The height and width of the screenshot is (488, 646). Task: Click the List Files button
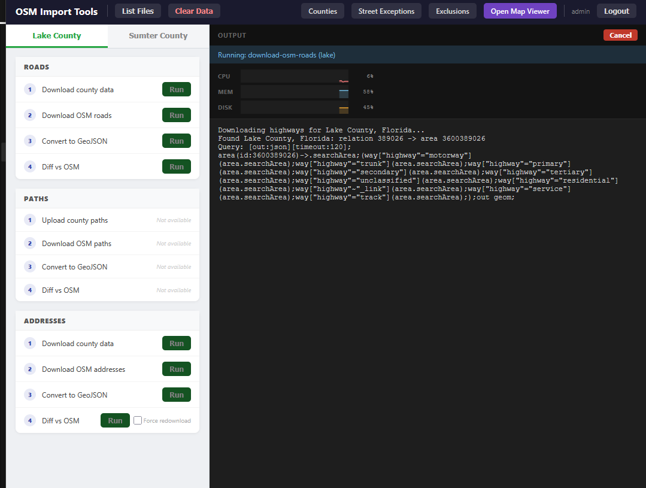pos(138,11)
